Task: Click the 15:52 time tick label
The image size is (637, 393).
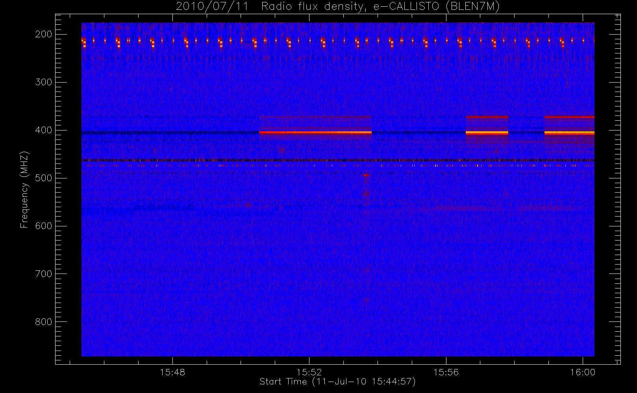Action: tap(309, 372)
